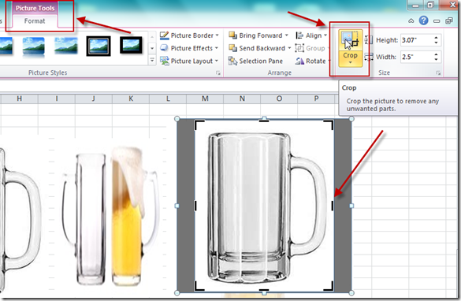Expand the Crop dropdown arrow

pyautogui.click(x=350, y=62)
